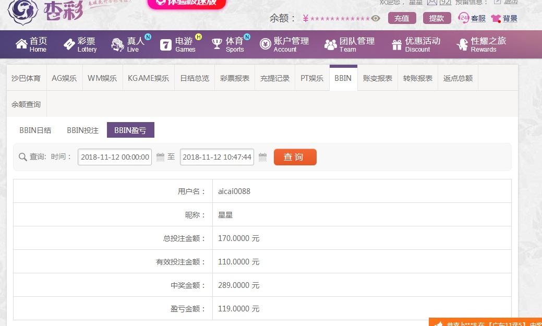This screenshot has width=542, height=326.
Task: Click the Home house icon
Action: [x=21, y=44]
